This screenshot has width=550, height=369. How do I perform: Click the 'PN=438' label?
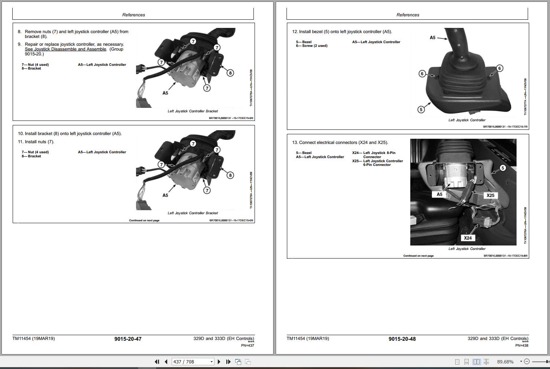[x=522, y=345]
